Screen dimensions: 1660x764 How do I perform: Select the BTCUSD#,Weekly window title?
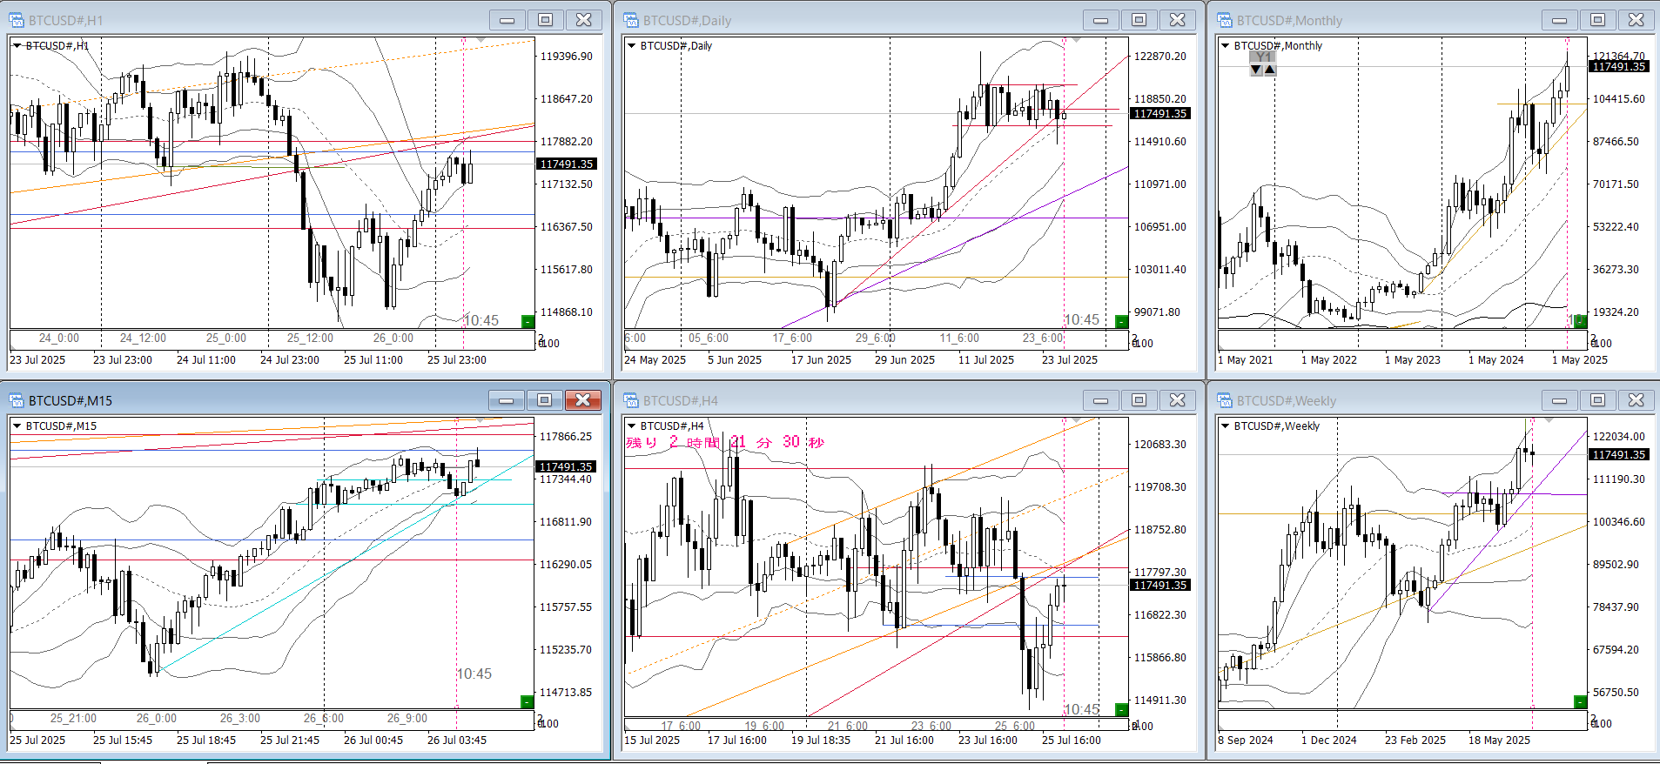coord(1286,401)
